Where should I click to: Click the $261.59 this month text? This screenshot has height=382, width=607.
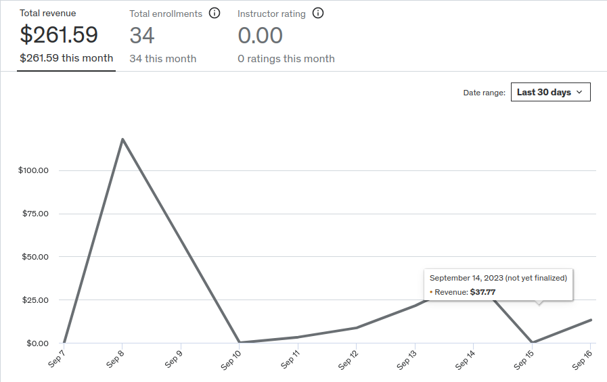coord(66,58)
